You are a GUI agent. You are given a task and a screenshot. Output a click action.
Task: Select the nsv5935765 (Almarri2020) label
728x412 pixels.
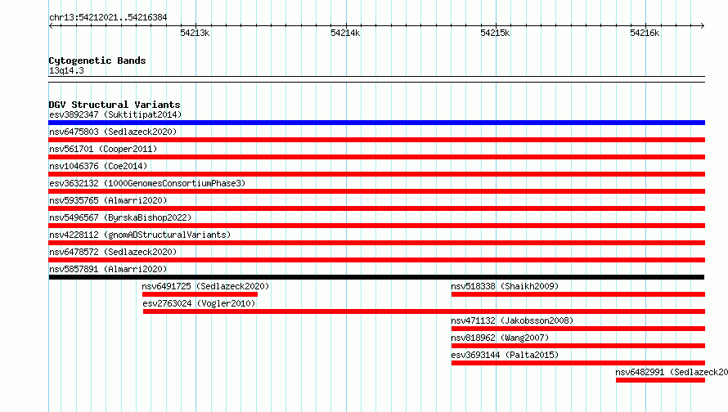pyautogui.click(x=108, y=200)
